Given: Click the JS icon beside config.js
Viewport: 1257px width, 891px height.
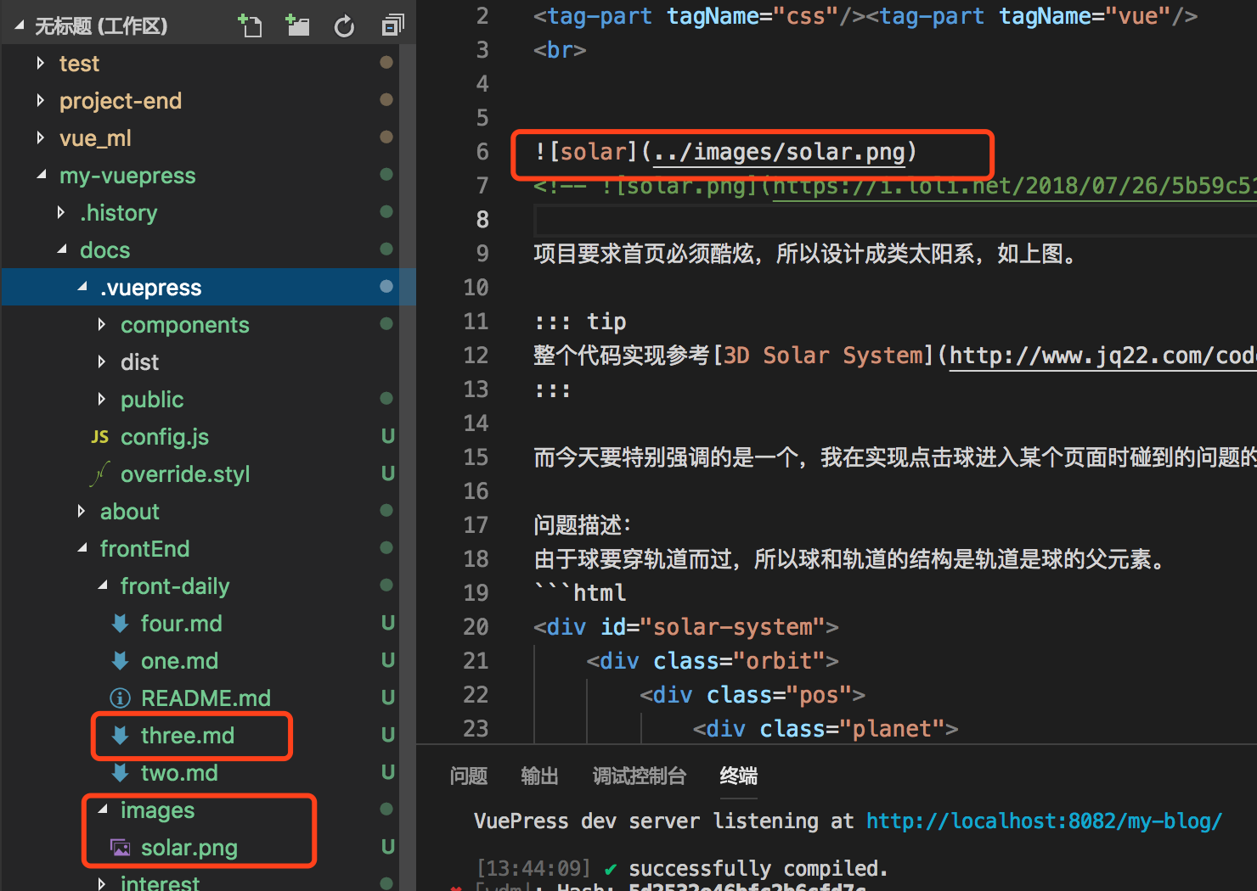Looking at the screenshot, I should point(99,437).
